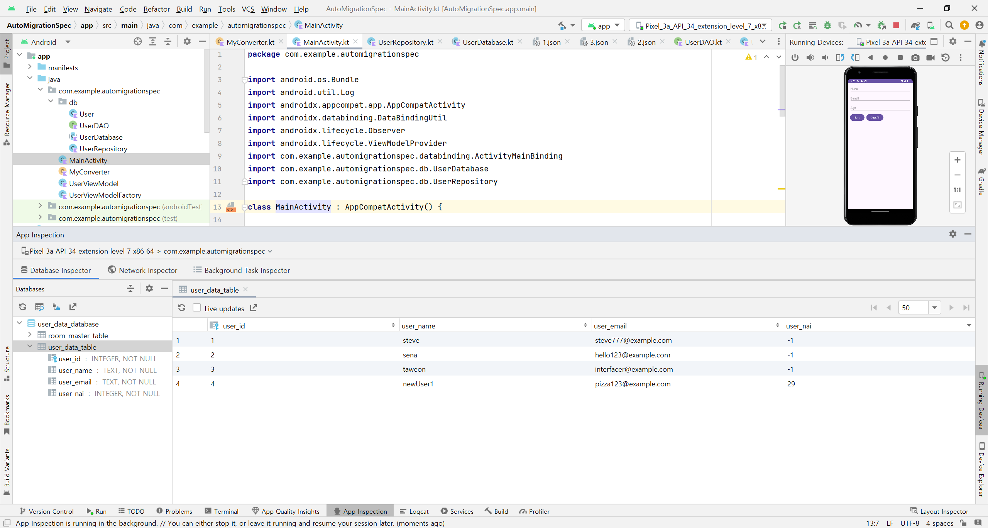Open the app run configuration dropdown
Viewport: 988px width, 528px height.
click(603, 25)
